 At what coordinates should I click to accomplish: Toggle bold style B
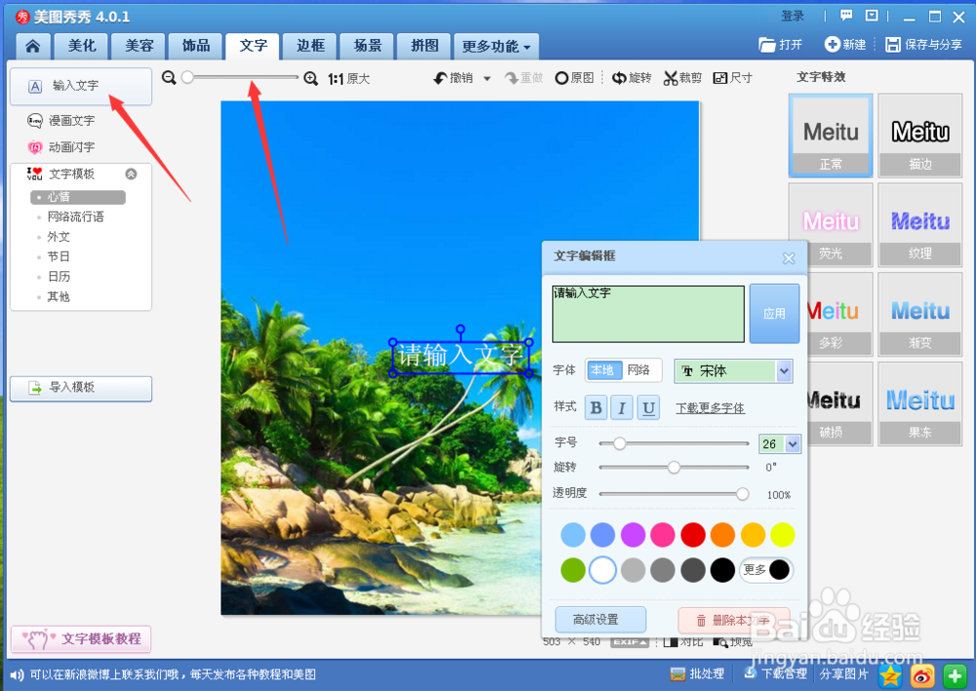click(x=595, y=408)
